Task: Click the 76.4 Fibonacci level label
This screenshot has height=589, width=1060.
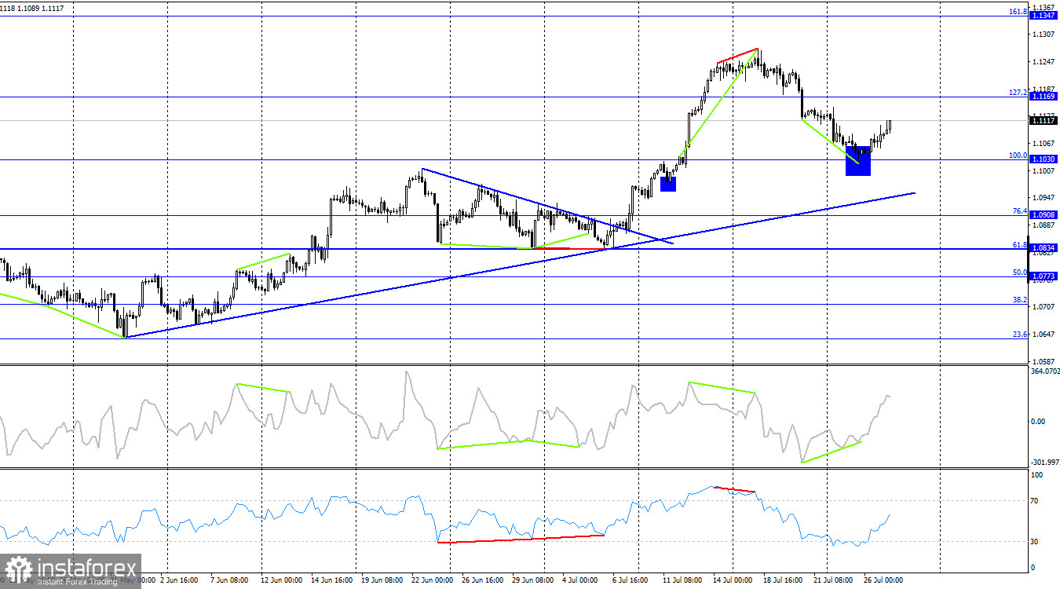Action: point(1019,211)
